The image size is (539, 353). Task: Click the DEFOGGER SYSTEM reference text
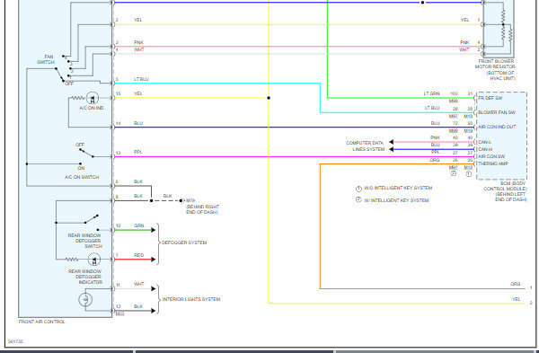(x=184, y=243)
